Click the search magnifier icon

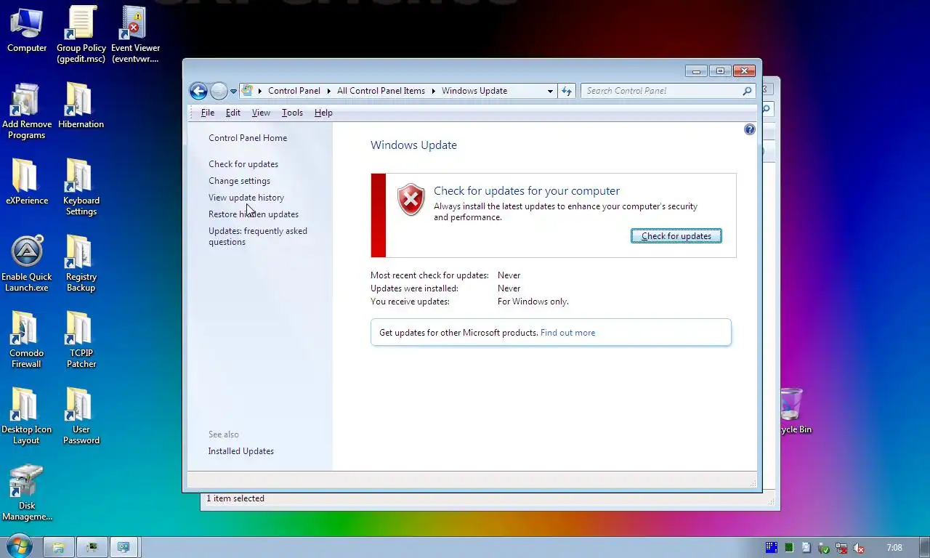pyautogui.click(x=747, y=91)
